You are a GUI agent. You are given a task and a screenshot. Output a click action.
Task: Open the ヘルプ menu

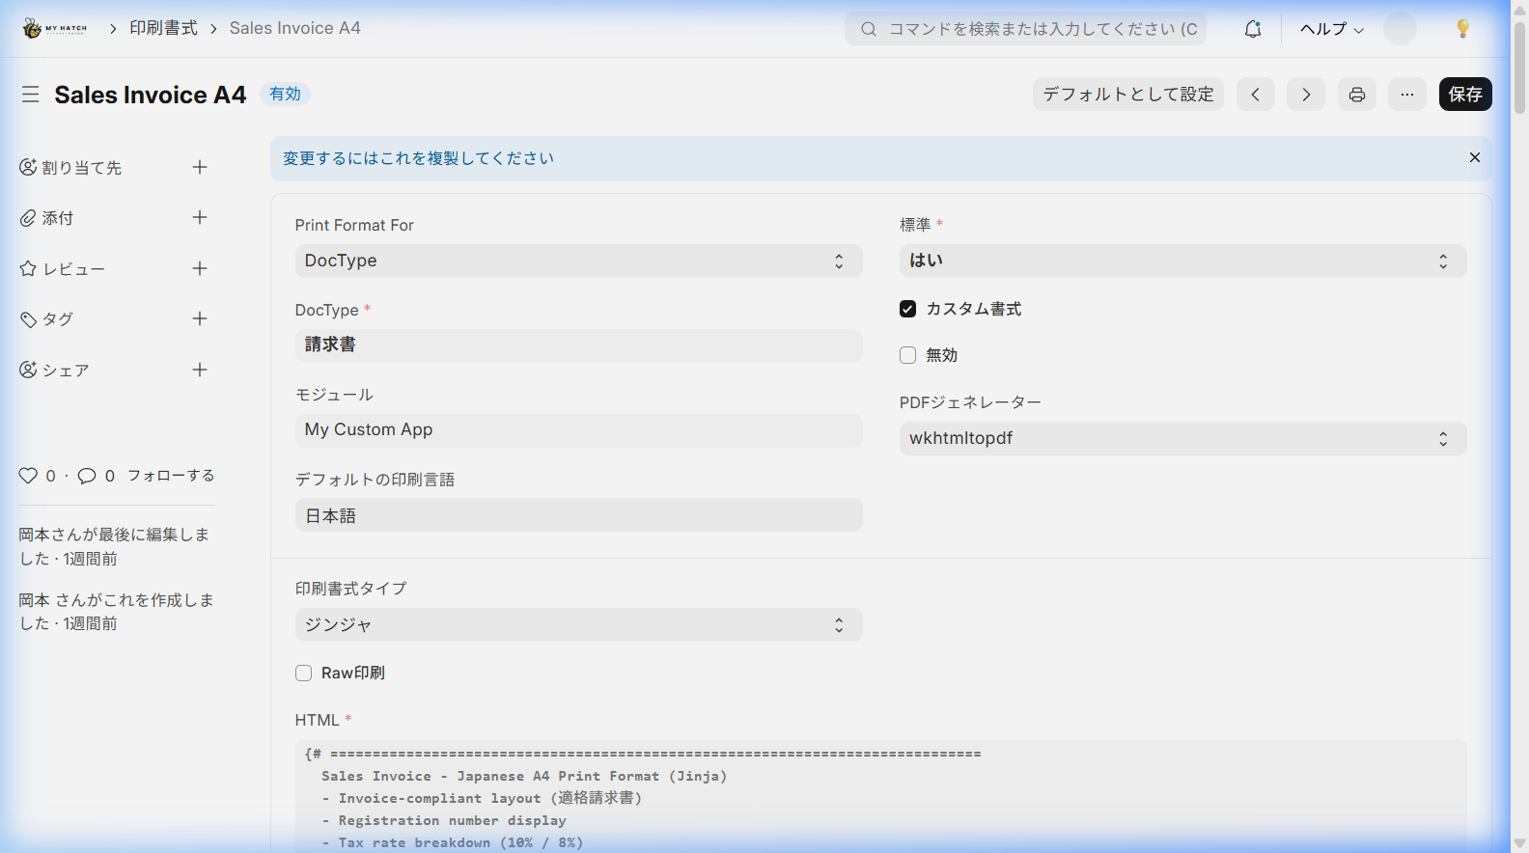[x=1331, y=29]
